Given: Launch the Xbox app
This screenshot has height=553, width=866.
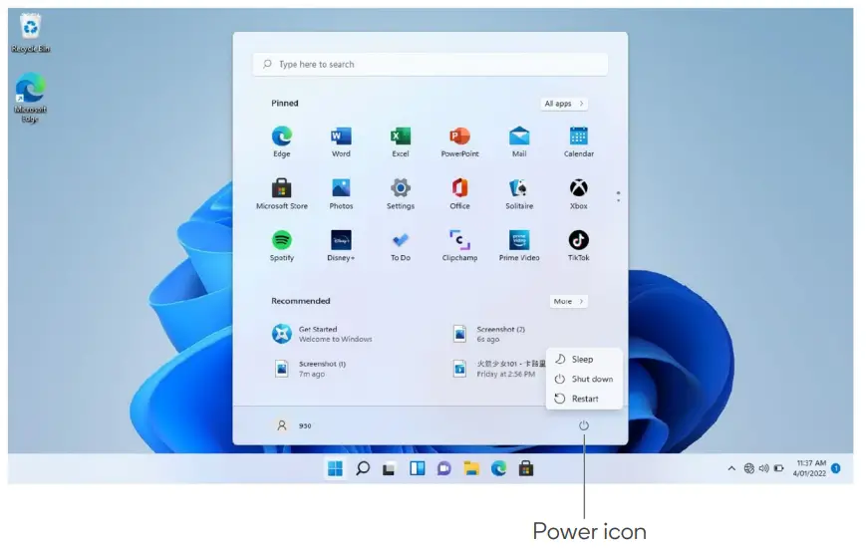Looking at the screenshot, I should click(579, 193).
